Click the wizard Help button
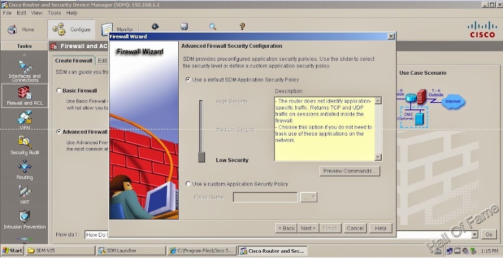This screenshot has height=258, width=503. (x=381, y=228)
